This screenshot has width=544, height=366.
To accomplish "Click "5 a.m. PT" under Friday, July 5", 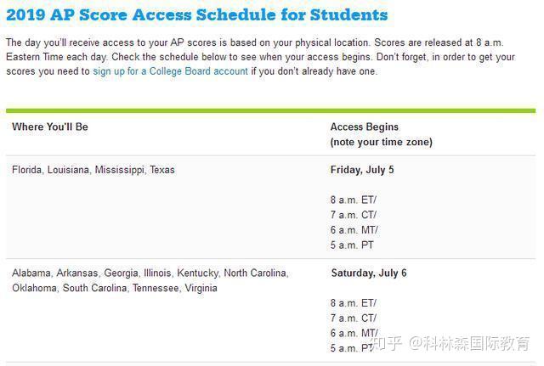I will point(352,245).
